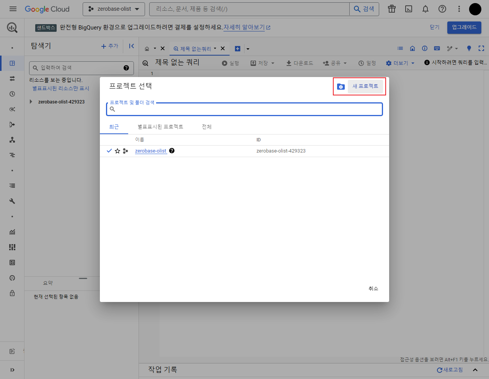Focus the top resource search bar
The width and height of the screenshot is (489, 379).
coord(249,9)
